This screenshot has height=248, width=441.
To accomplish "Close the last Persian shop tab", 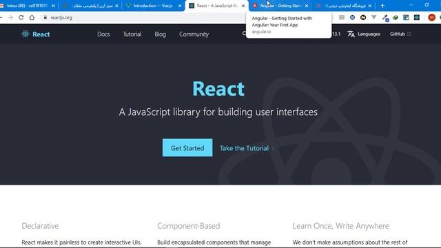I will click(370, 6).
